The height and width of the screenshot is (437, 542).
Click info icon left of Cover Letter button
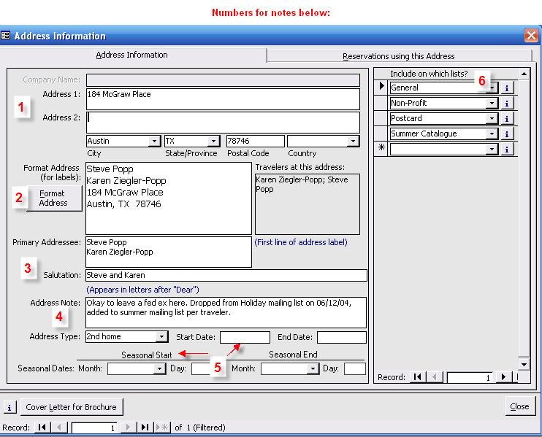[x=10, y=407]
